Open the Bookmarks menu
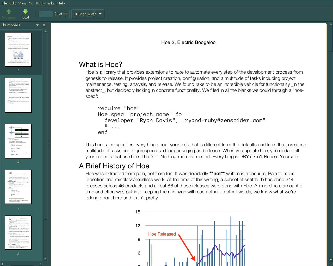 [45, 3]
